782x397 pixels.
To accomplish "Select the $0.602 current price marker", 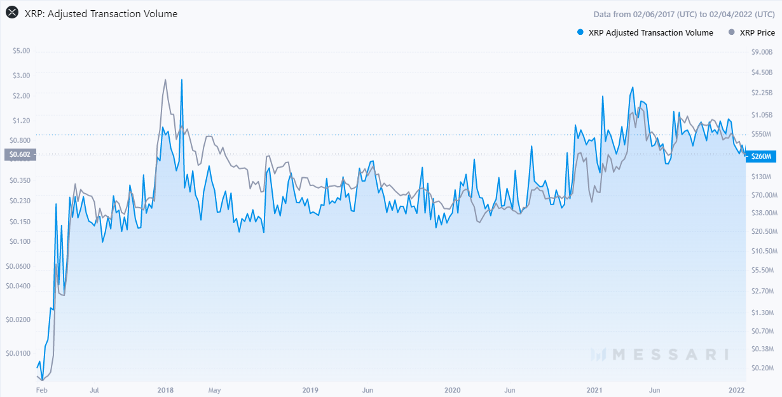I will click(20, 154).
